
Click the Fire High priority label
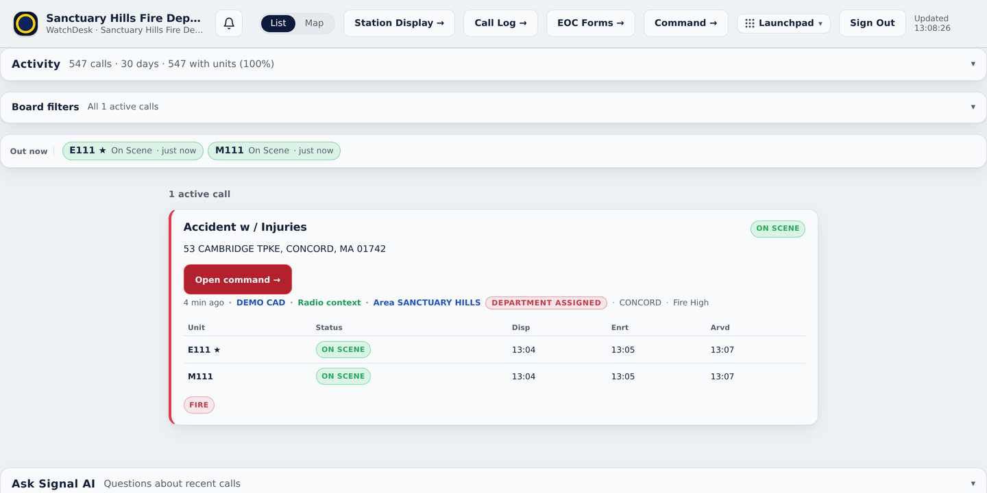pos(691,303)
